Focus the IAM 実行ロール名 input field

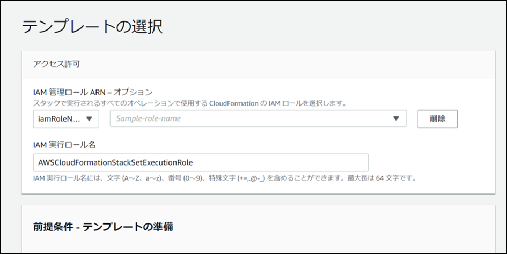pyautogui.click(x=200, y=162)
